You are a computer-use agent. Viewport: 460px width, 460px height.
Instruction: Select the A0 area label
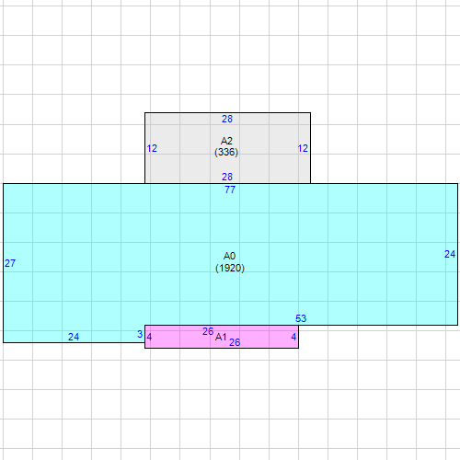click(229, 256)
